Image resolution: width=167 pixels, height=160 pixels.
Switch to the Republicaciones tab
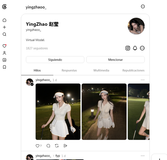click(133, 70)
